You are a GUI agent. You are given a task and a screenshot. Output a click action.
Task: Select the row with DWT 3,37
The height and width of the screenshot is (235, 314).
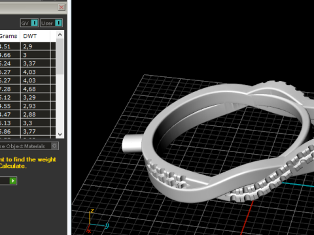(x=27, y=63)
